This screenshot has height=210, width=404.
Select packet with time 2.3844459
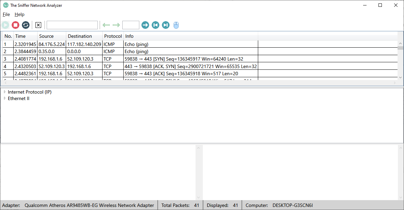(x=25, y=51)
